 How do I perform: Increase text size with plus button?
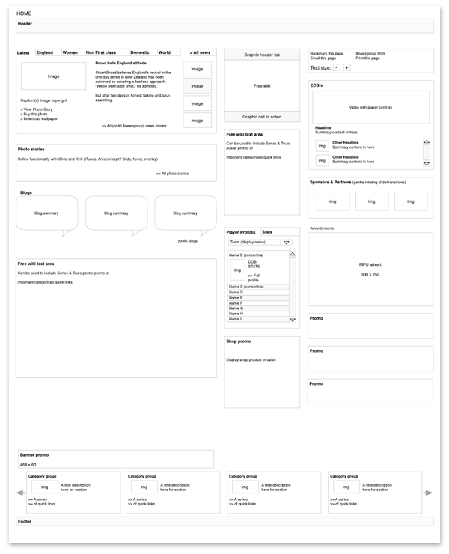(347, 67)
